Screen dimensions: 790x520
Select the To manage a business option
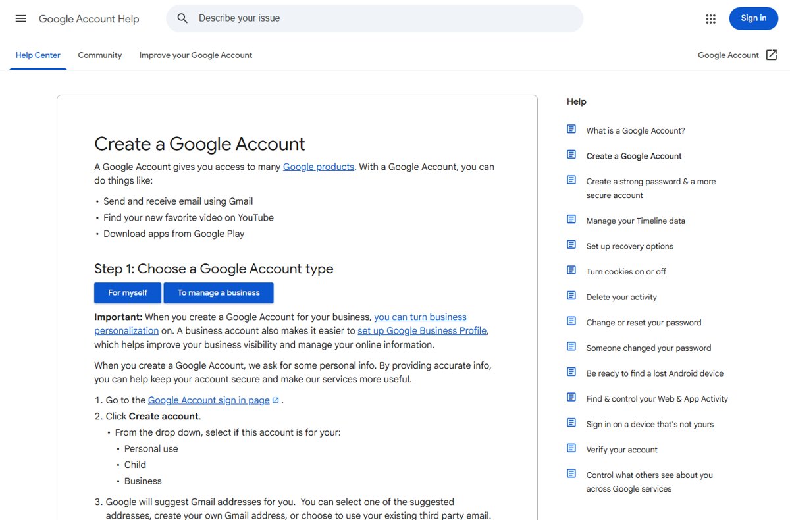tap(219, 293)
